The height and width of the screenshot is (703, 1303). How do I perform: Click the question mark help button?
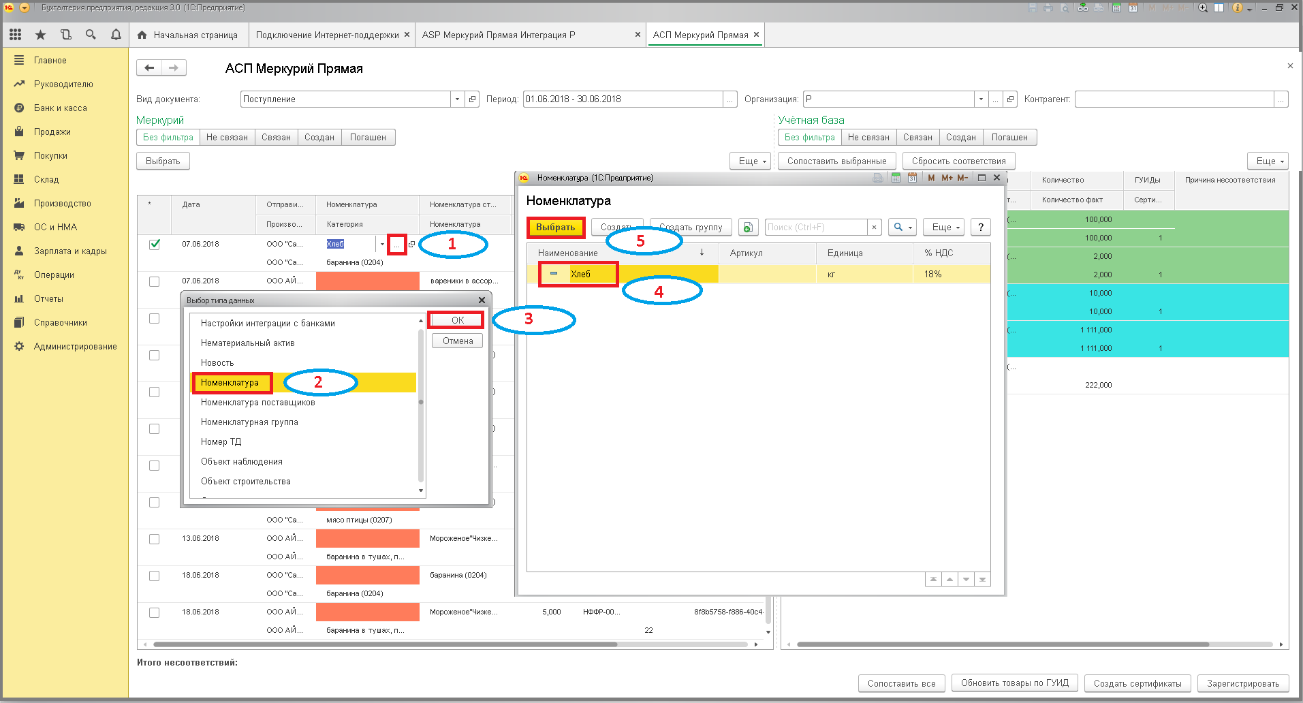coord(981,227)
